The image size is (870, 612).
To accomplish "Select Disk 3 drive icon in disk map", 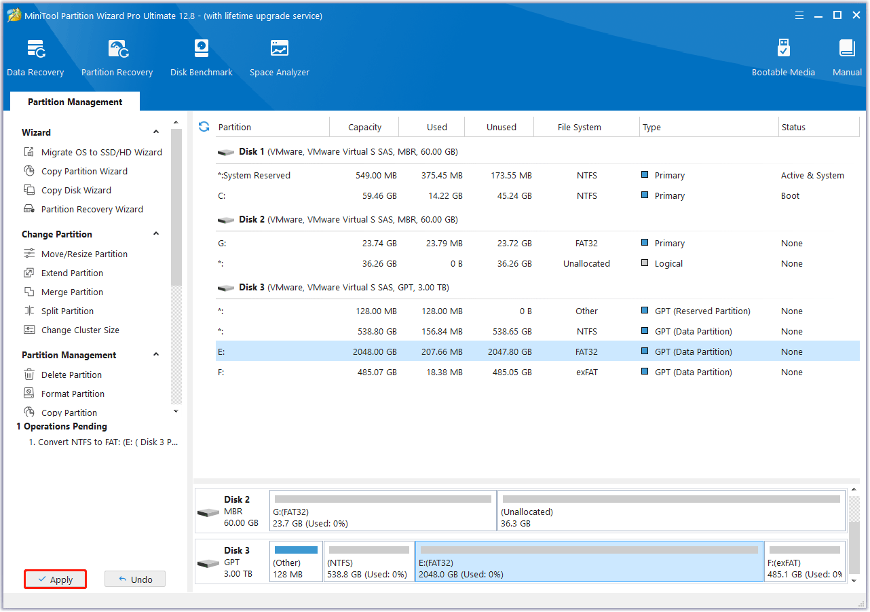I will click(x=208, y=562).
